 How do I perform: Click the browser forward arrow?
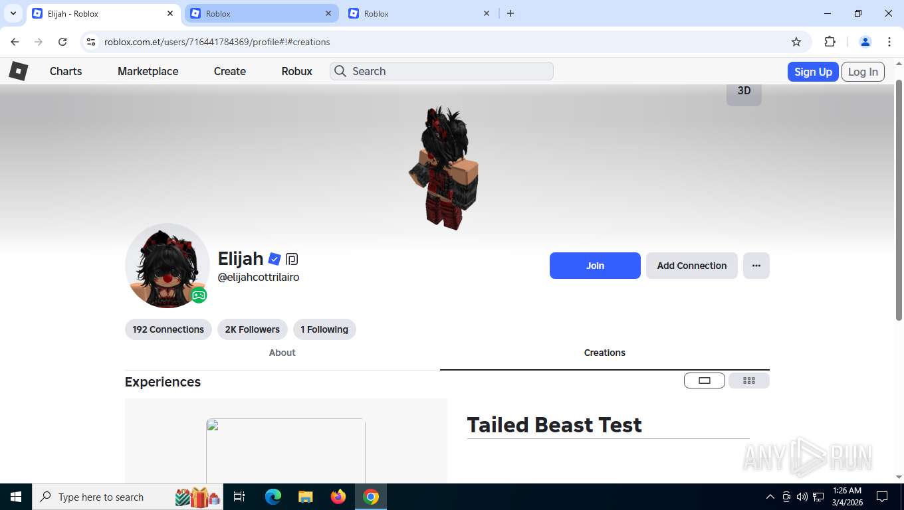click(x=39, y=42)
